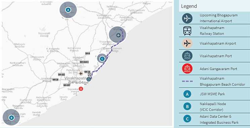
Task: Click the Visakhapatnam Airport map icon
Action: point(81,74)
